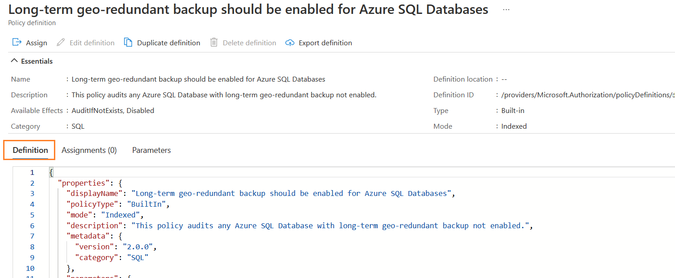Click the Edit definition pencil icon
This screenshot has width=675, height=278.
pos(61,43)
